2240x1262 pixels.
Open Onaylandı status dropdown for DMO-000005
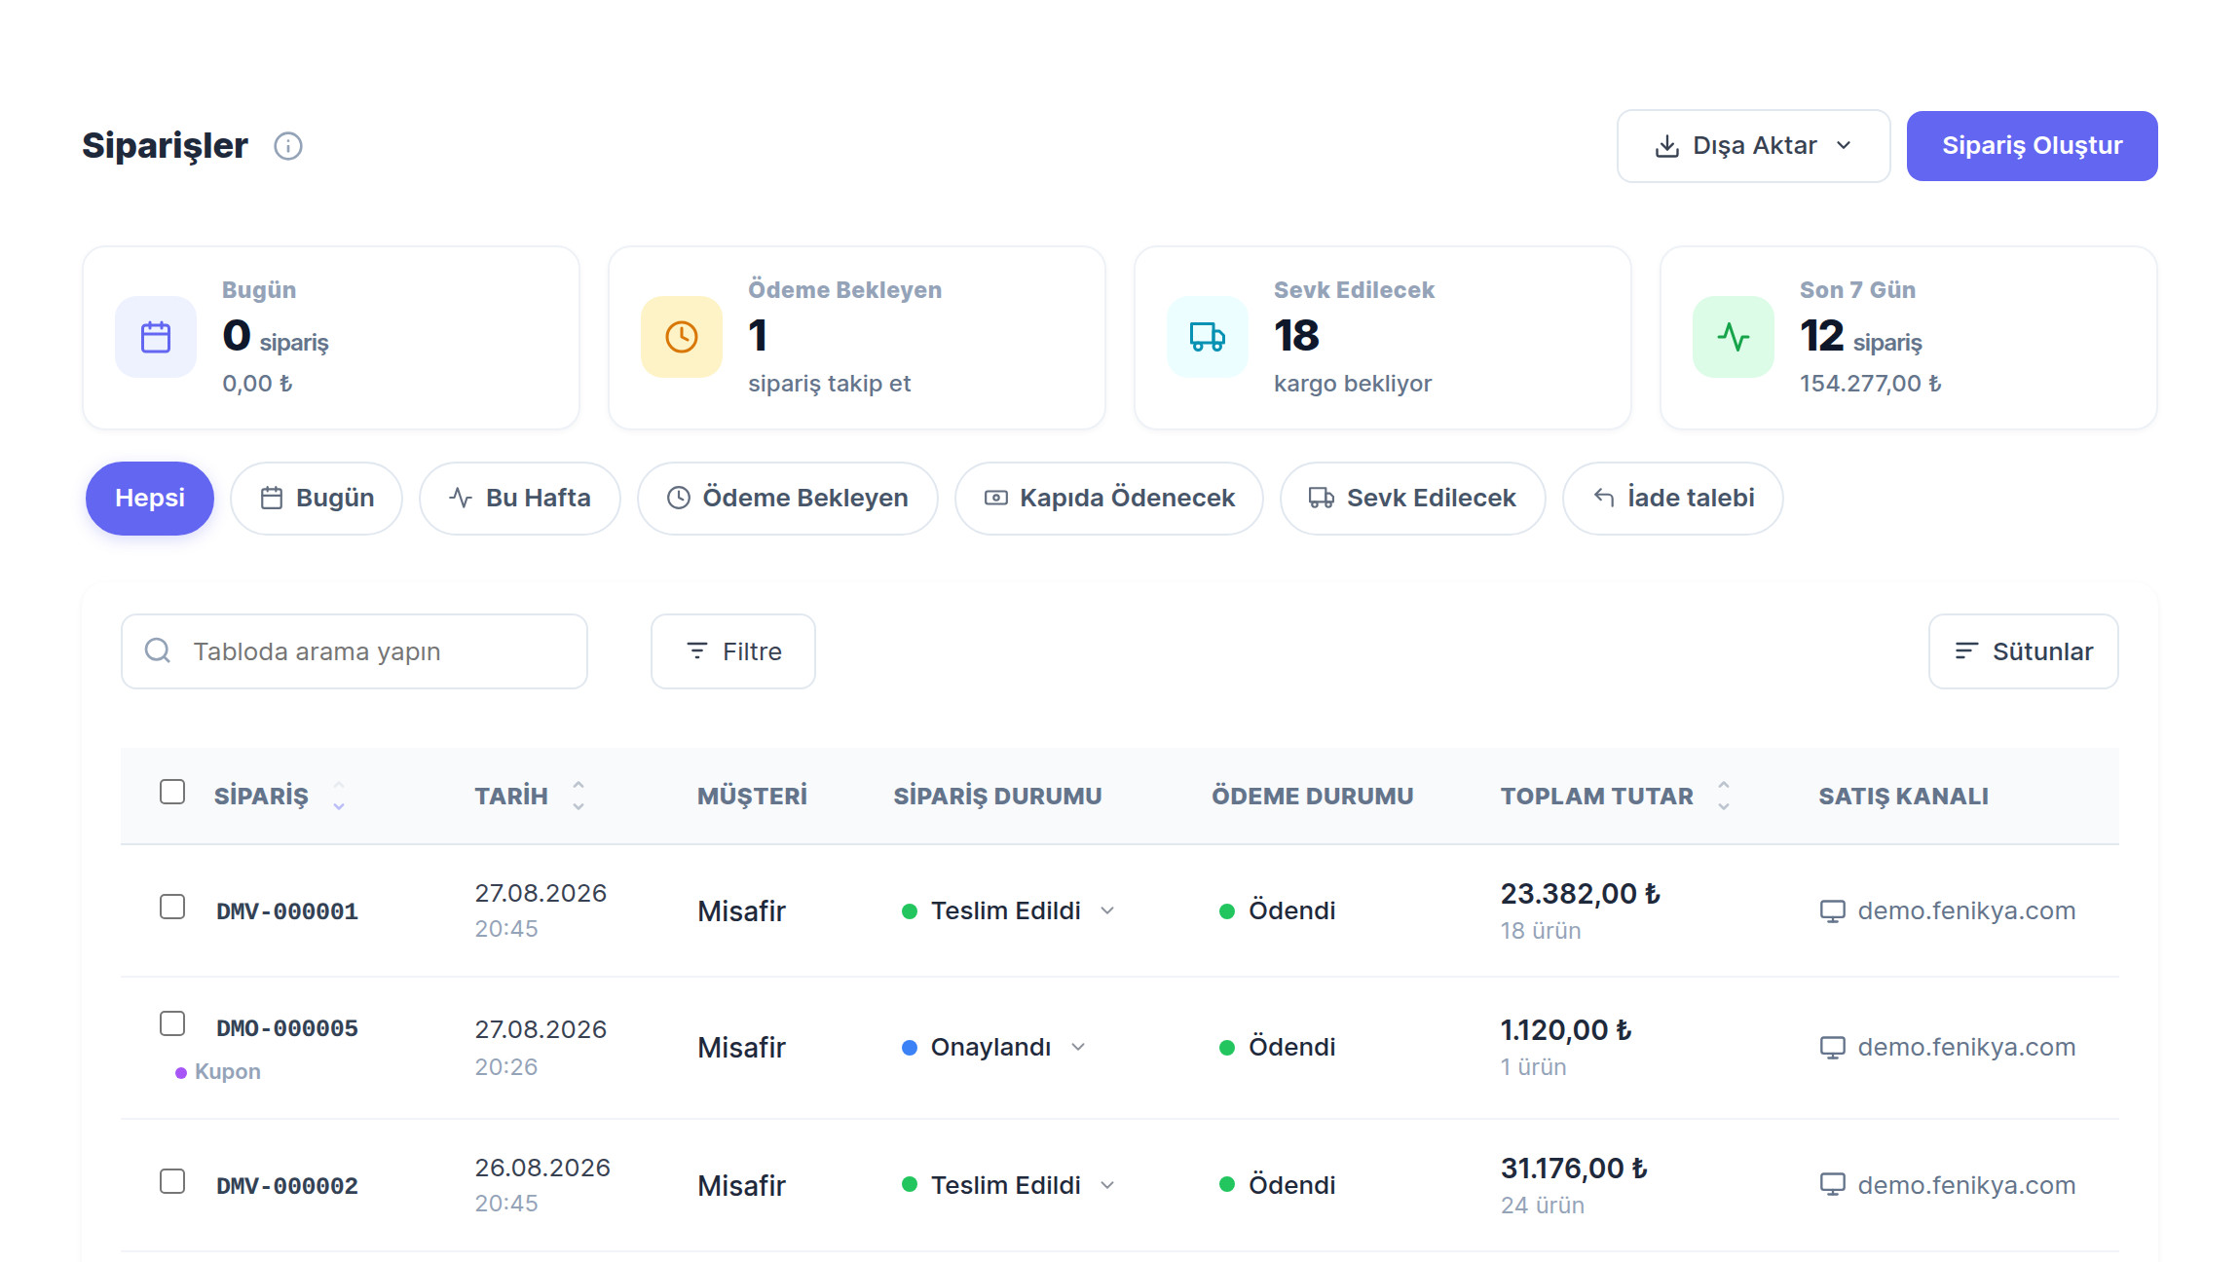(1078, 1047)
